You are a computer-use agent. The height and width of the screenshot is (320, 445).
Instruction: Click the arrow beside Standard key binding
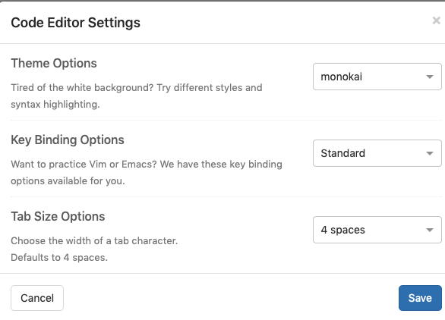click(x=430, y=153)
